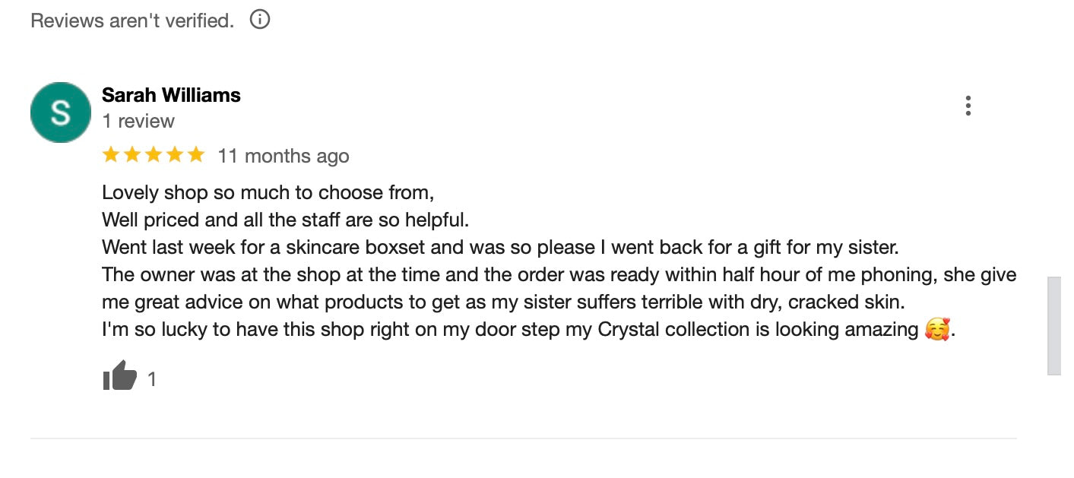Click the "I'm so lucky to have this shop" line
The width and height of the screenshot is (1074, 478).
click(511, 330)
